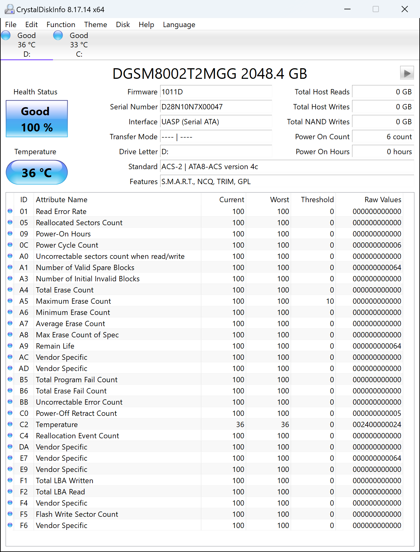The image size is (420, 552).
Task: Click the Power On Count value
Action: [x=383, y=137]
